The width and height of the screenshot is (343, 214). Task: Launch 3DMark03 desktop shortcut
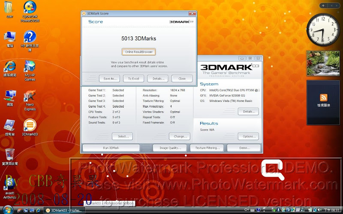click(30, 128)
